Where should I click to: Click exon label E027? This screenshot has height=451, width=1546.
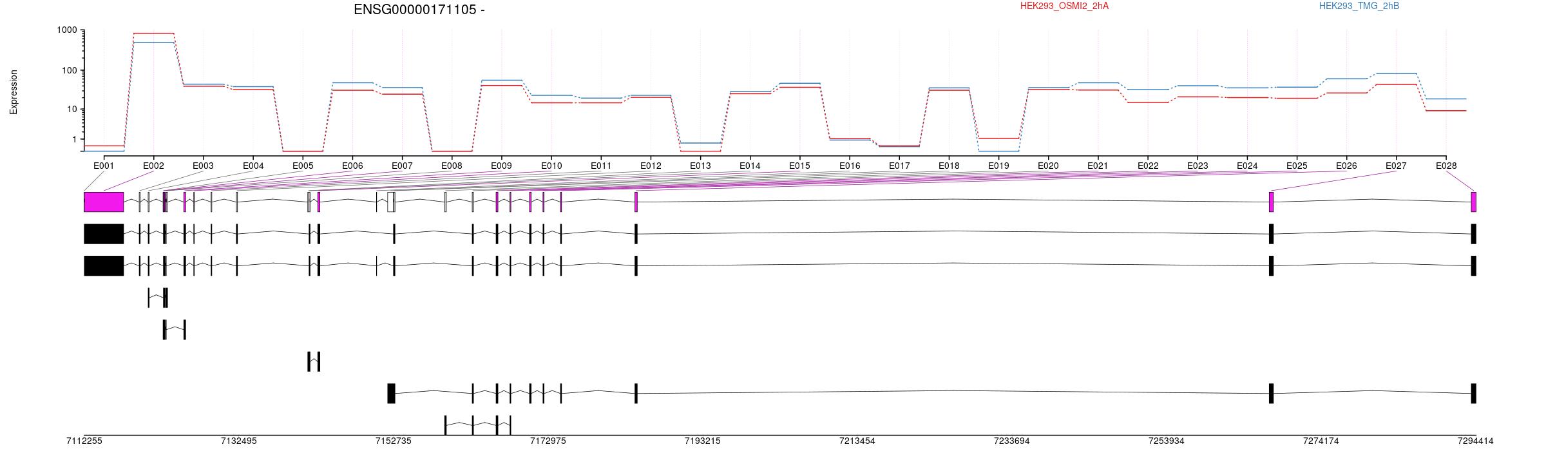coord(1396,166)
